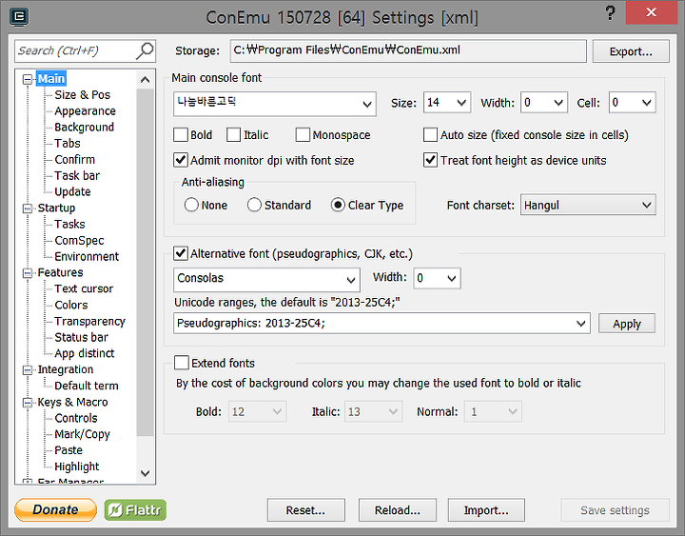The width and height of the screenshot is (685, 536).
Task: Open the Default term settings page
Action: tap(87, 386)
